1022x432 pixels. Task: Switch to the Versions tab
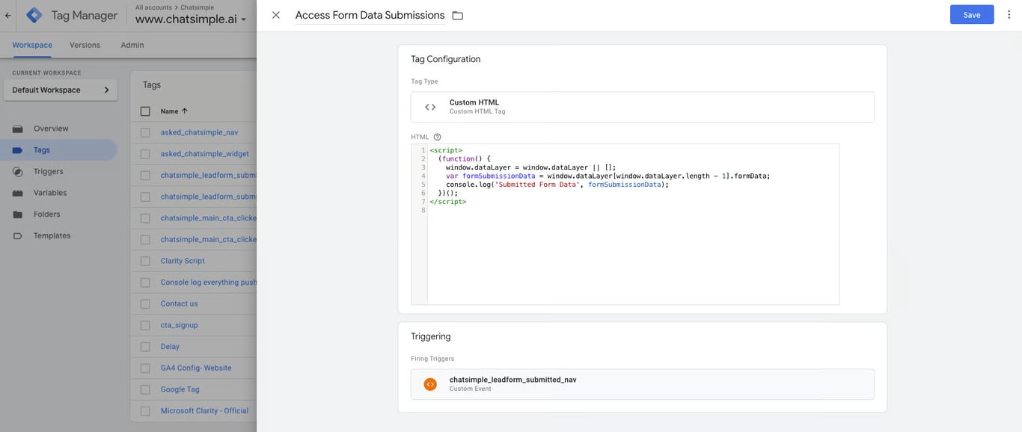coord(85,45)
